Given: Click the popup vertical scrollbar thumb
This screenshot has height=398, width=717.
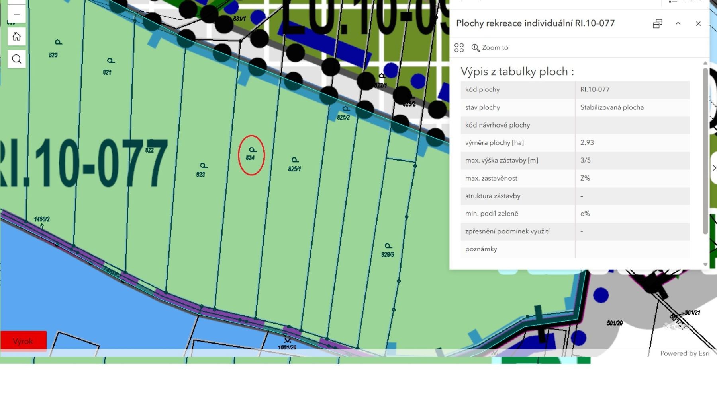Looking at the screenshot, I should pyautogui.click(x=705, y=151).
